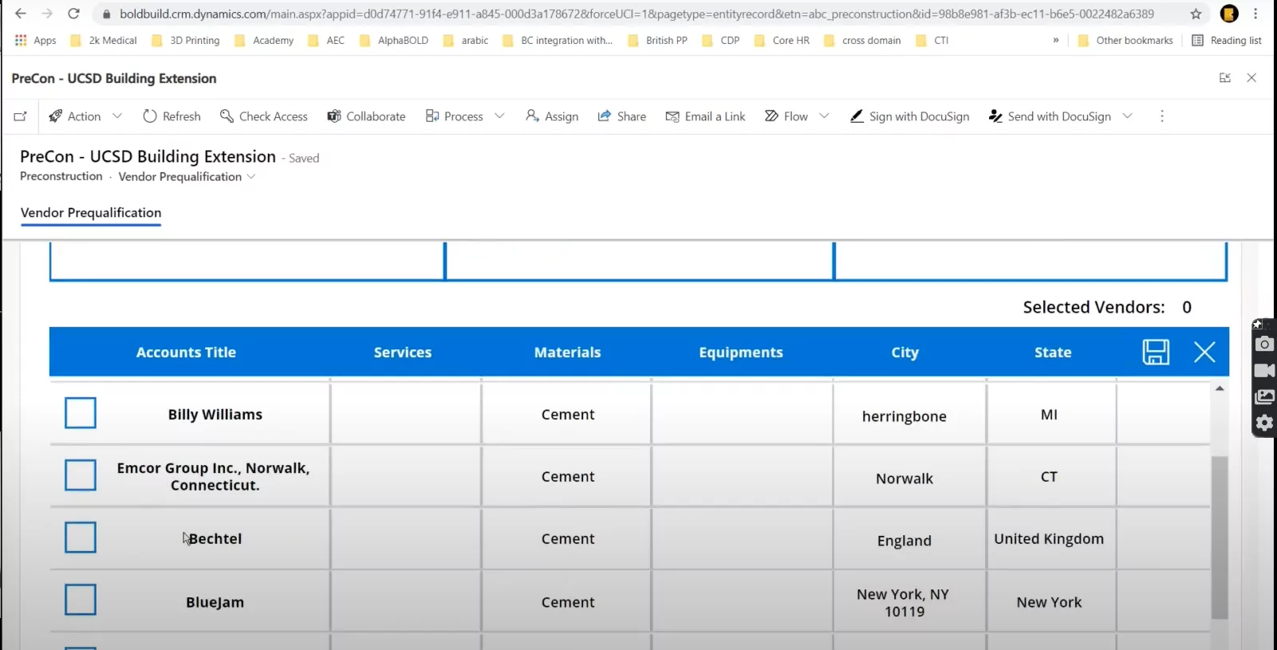Click the Process command
The width and height of the screenshot is (1277, 650).
point(454,116)
